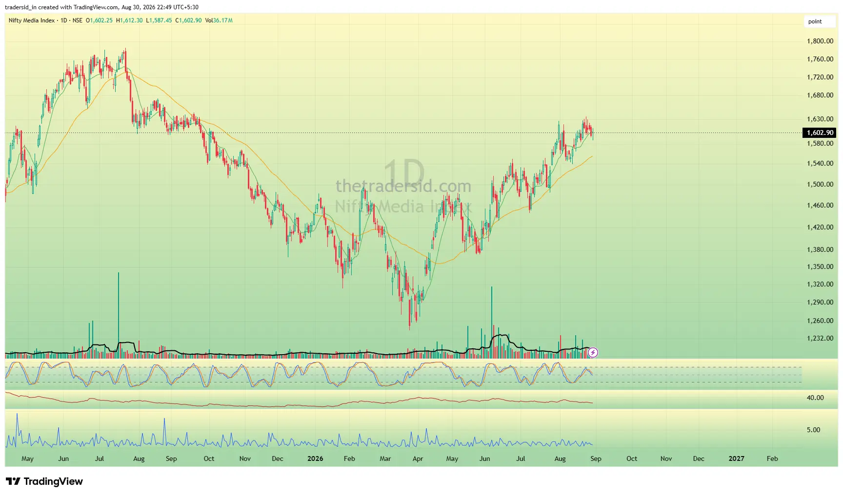The image size is (843, 496).
Task: Click the 1,320.00 price axis label
Action: pos(820,284)
